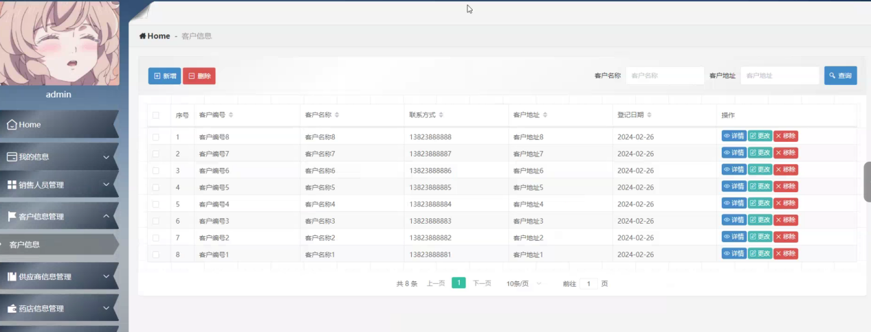Viewport: 871px width, 332px height.
Task: Click the blue 新增 button
Action: click(x=164, y=76)
